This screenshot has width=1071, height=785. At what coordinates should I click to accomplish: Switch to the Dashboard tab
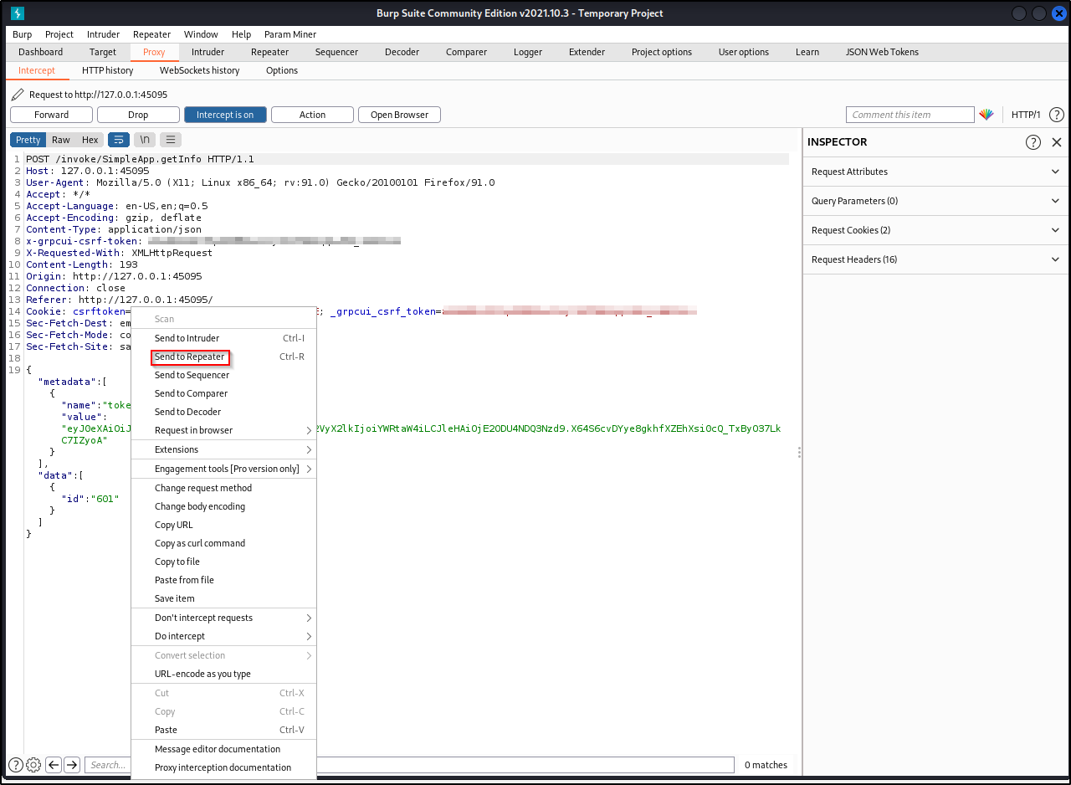pyautogui.click(x=41, y=52)
